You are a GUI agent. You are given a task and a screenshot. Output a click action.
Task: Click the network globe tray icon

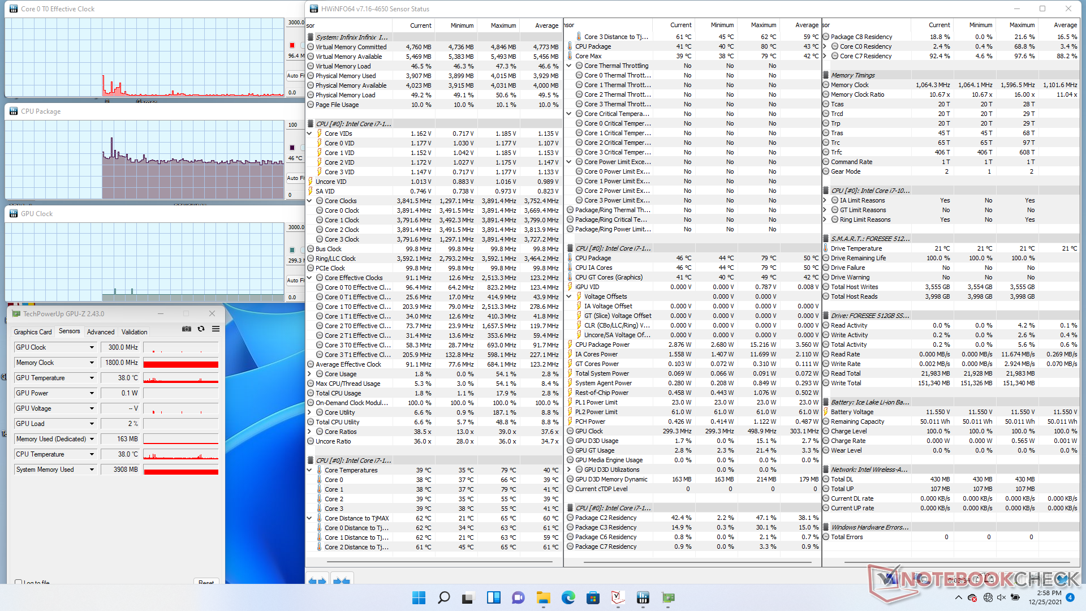click(x=988, y=597)
